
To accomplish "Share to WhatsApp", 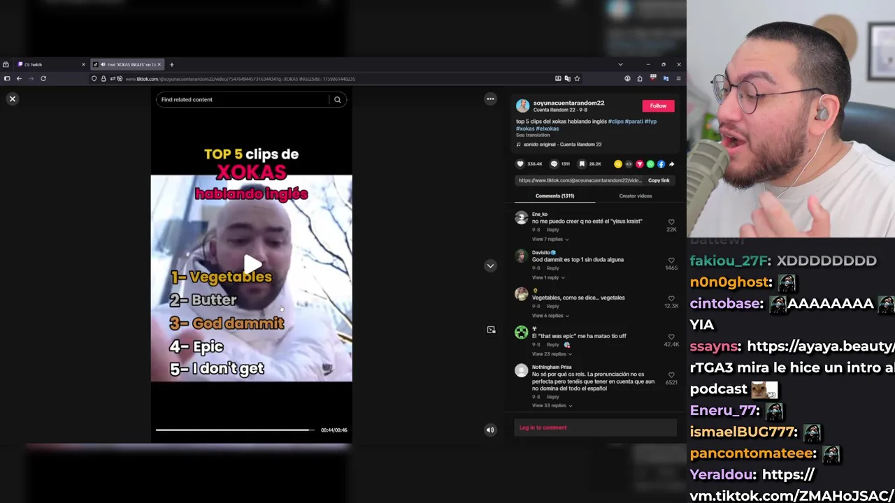I will pos(650,164).
